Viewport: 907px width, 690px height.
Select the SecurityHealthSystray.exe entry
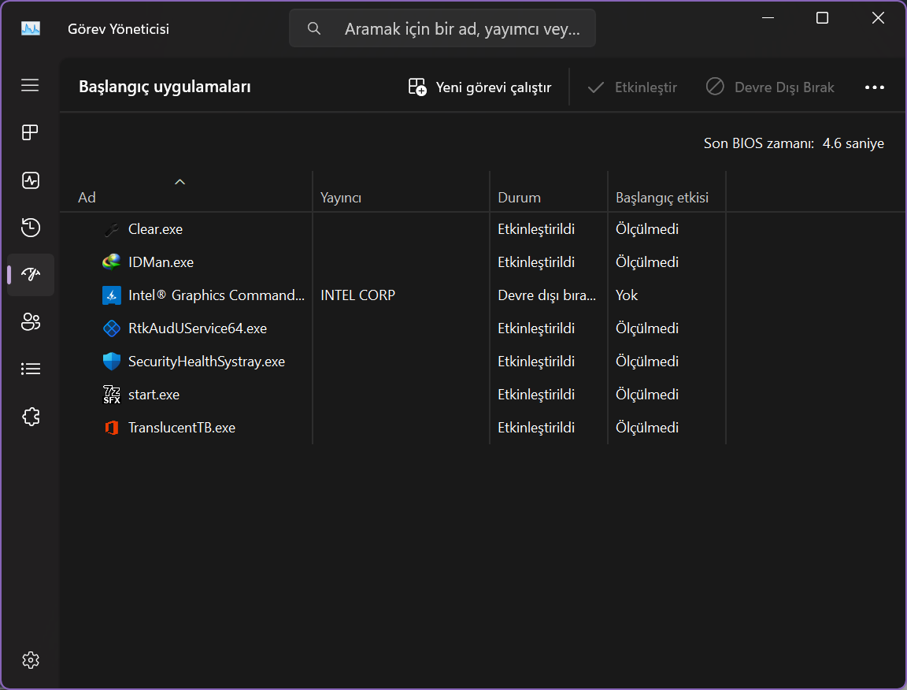tap(206, 362)
